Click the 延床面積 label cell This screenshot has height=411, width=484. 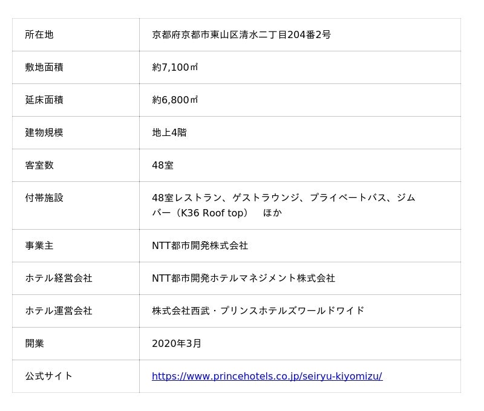[x=44, y=100]
